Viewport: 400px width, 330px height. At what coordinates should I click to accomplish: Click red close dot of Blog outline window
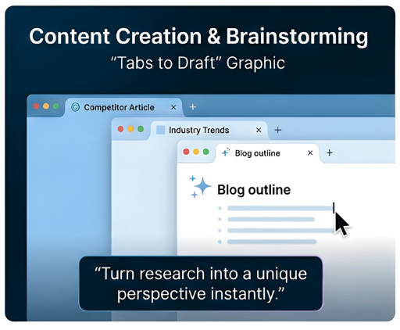[186, 152]
